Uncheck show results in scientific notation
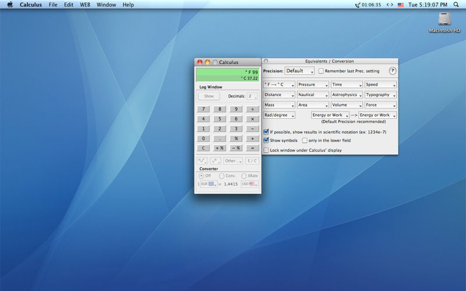Screen dimensions: 466x291 click(266, 132)
